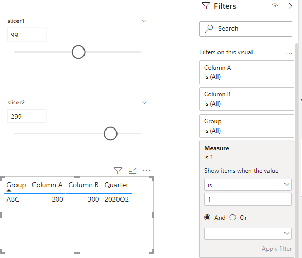Screen dimensions: 302x258
Task: Open focus mode for the table visual
Action: pos(132,171)
